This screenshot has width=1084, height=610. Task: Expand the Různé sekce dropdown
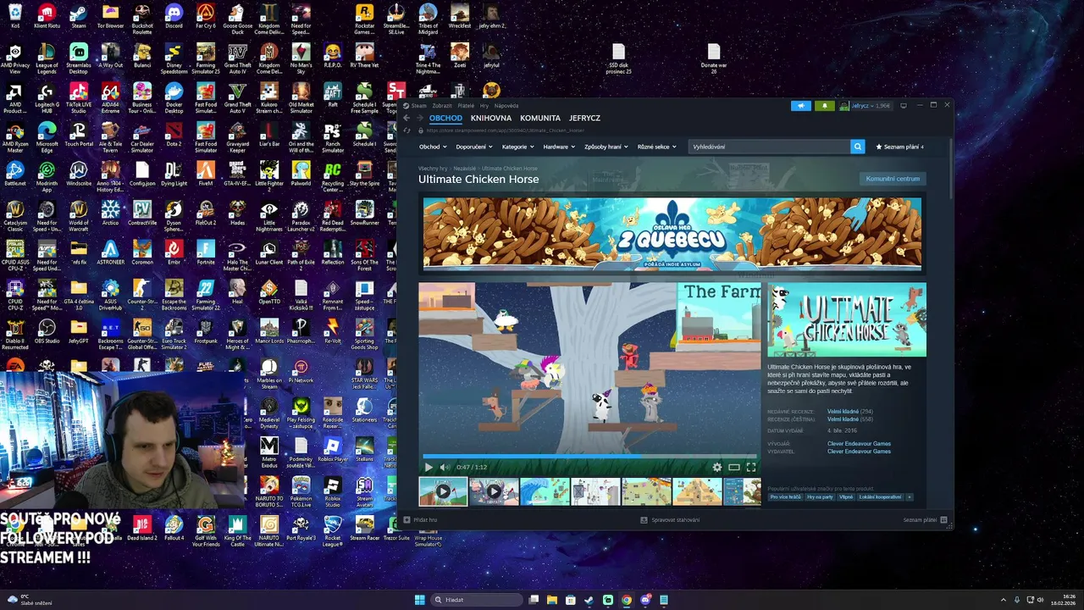[657, 147]
